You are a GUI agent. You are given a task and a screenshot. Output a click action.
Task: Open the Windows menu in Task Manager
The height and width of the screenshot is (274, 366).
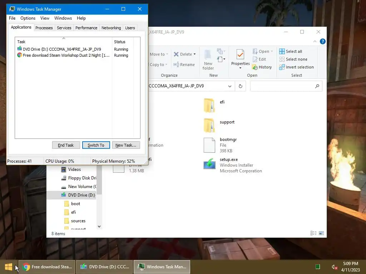tap(63, 18)
